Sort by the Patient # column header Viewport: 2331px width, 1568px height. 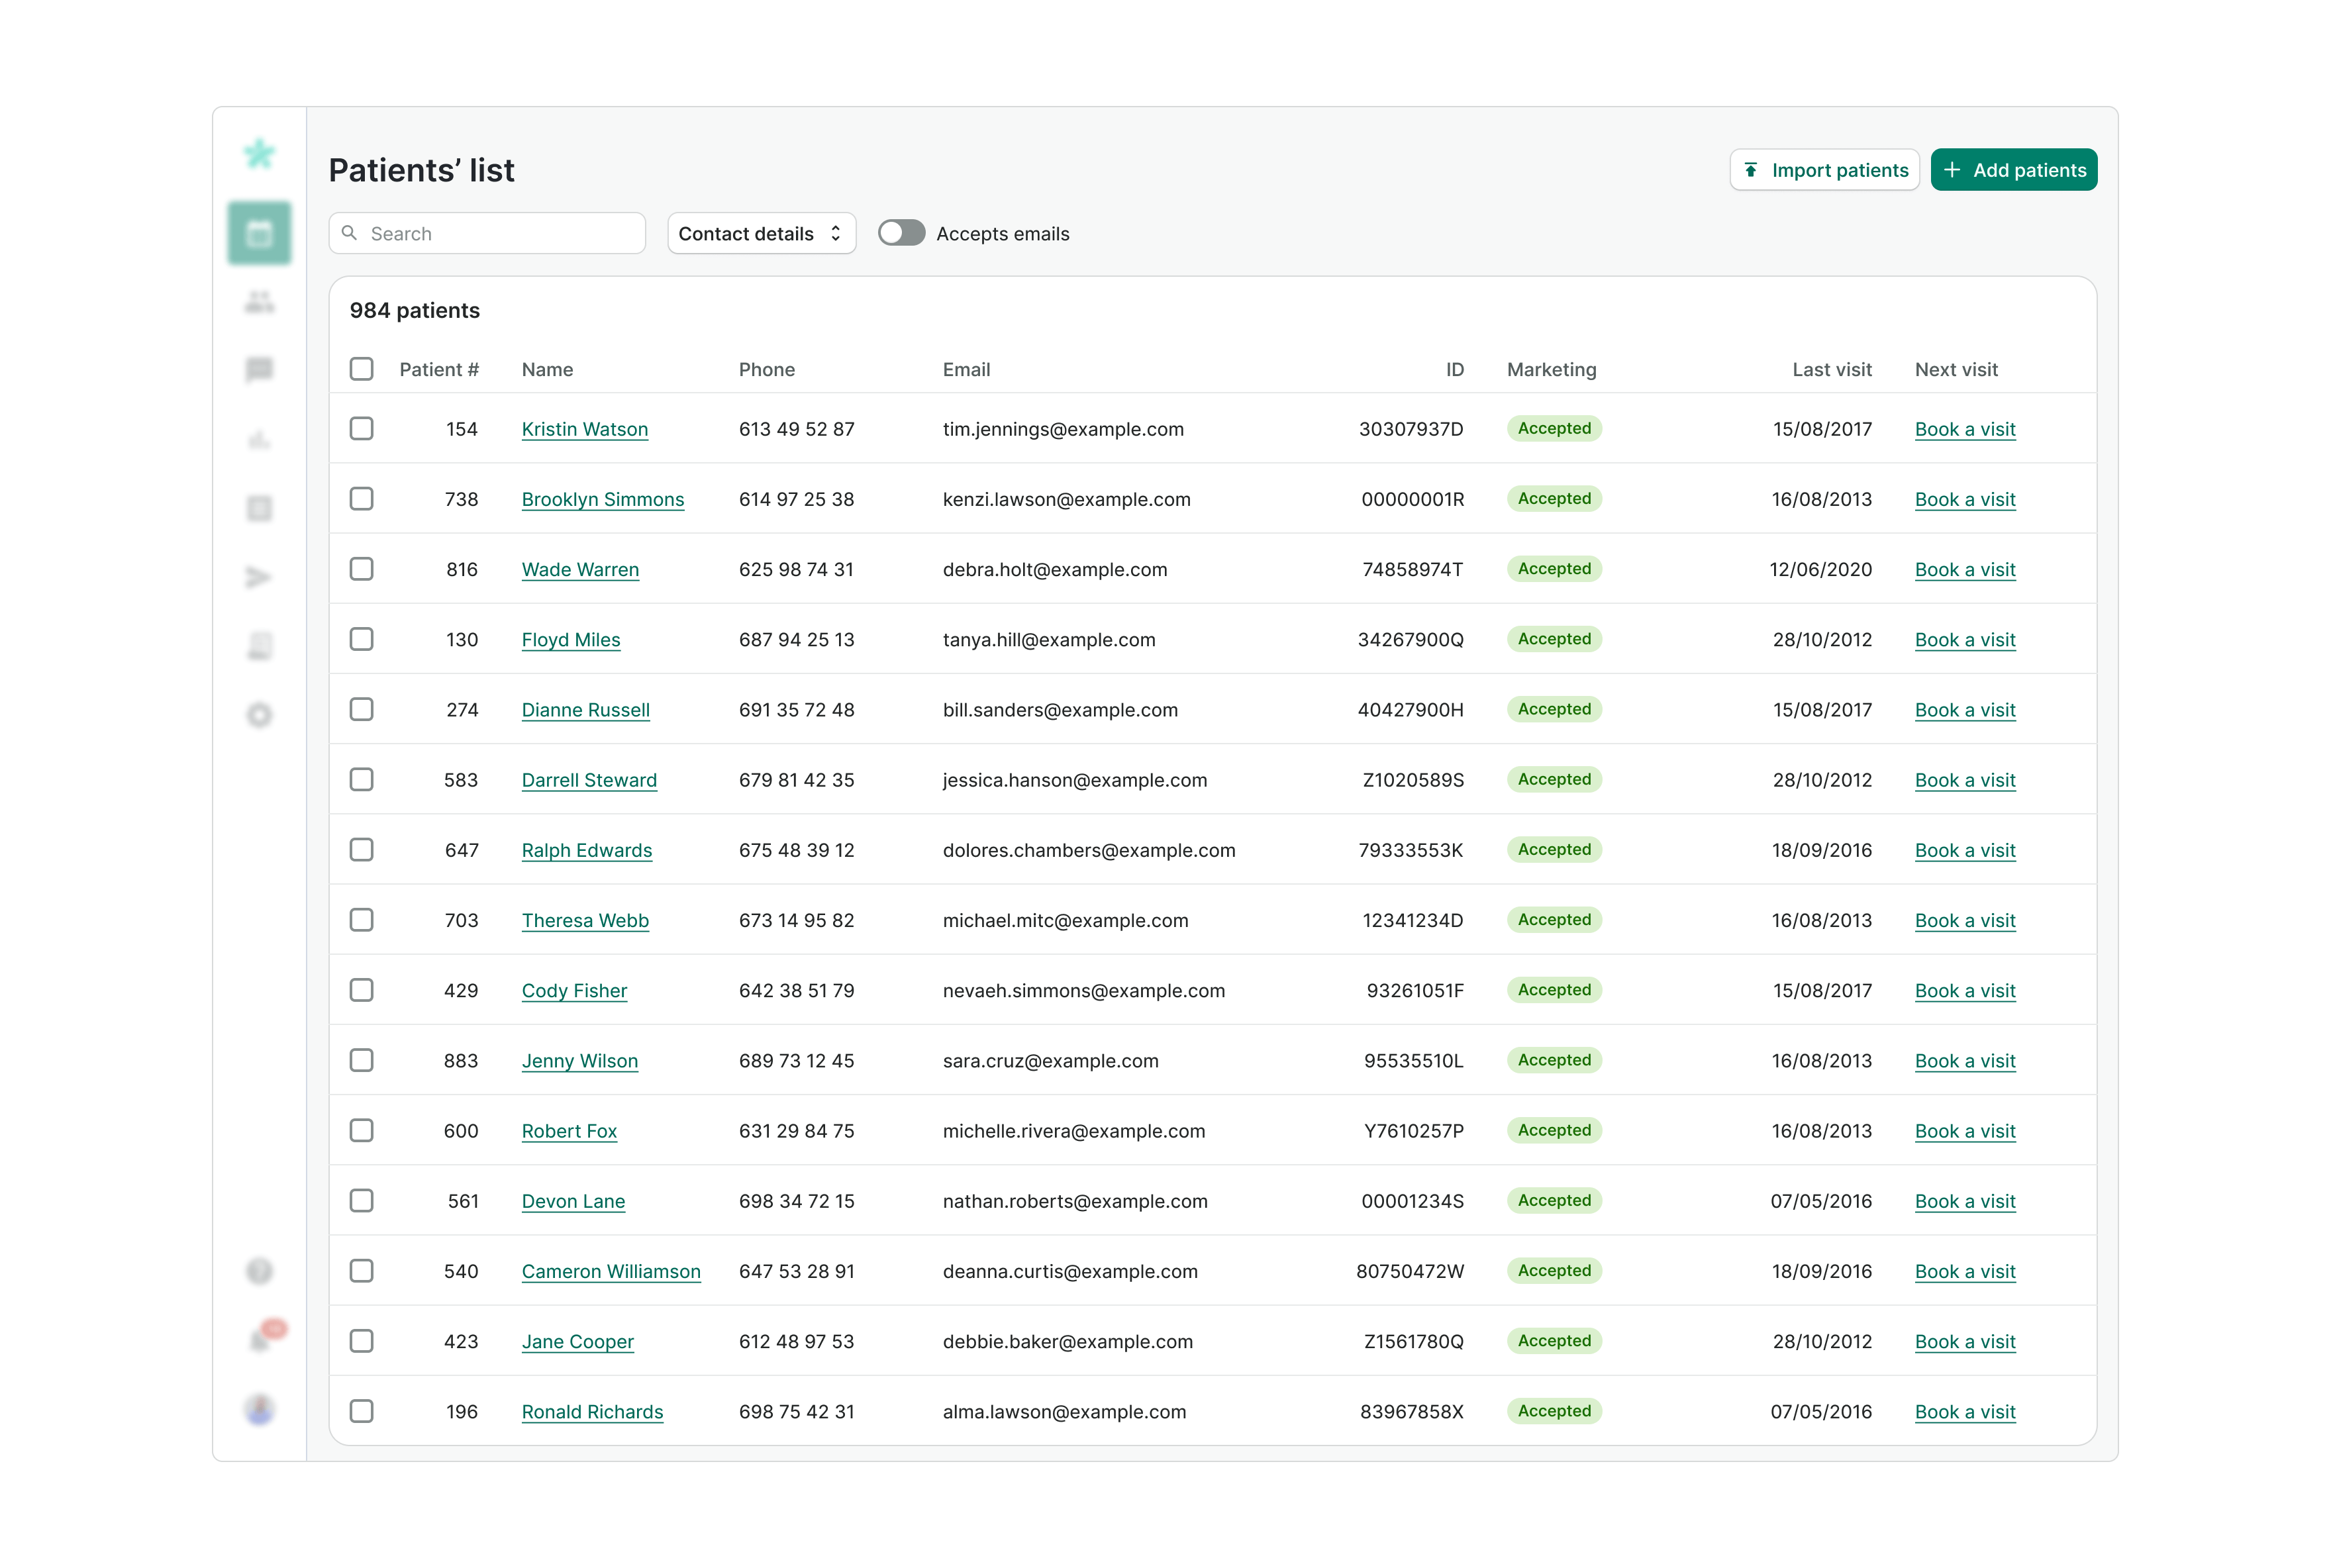coord(438,369)
